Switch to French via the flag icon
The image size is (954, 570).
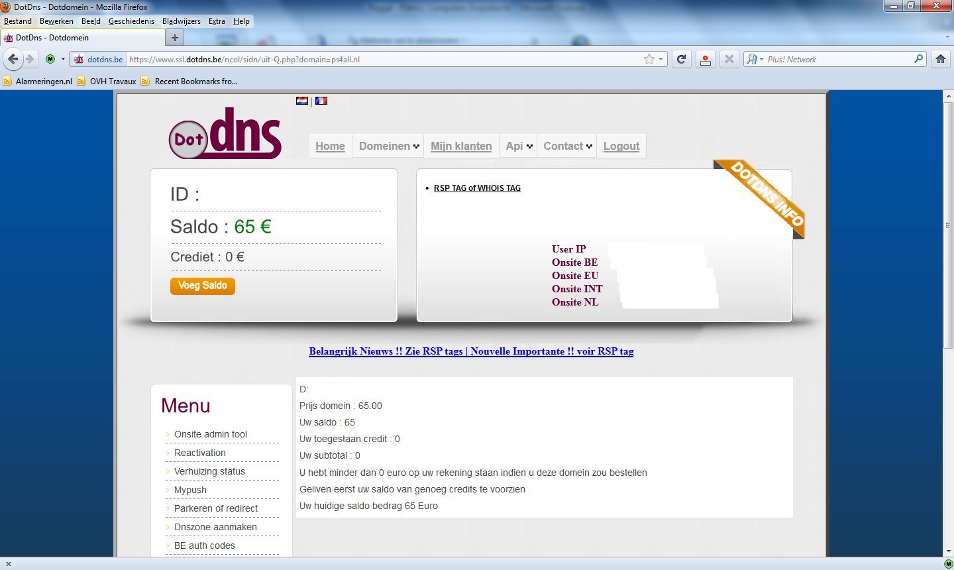(x=321, y=101)
